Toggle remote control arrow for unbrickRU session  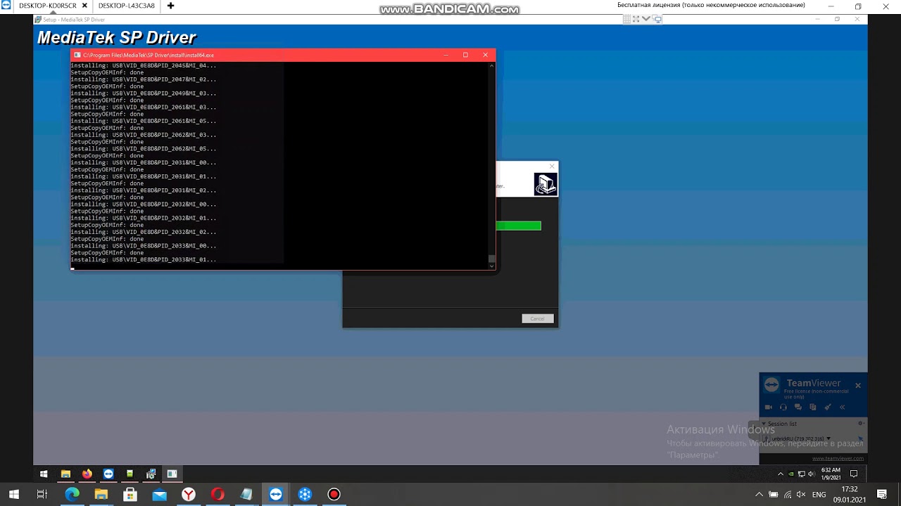[x=860, y=439]
